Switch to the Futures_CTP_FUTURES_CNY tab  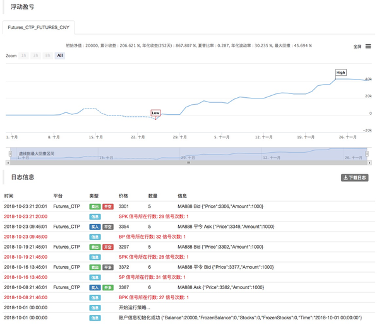click(39, 28)
